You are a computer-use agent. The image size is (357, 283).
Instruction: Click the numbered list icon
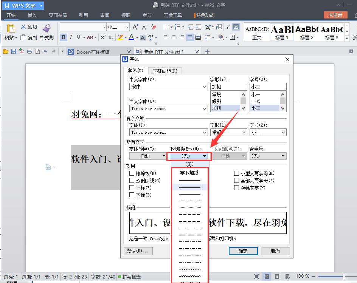pos(177,27)
